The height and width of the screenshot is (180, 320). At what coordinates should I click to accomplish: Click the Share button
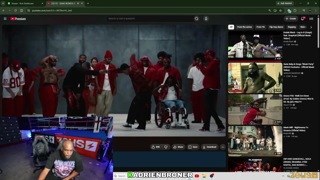pyautogui.click(x=178, y=147)
